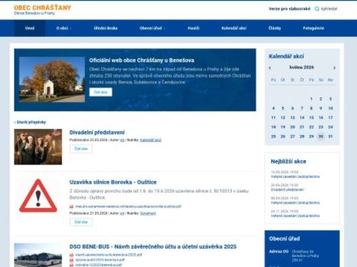357x267 pixels.
Task: Select day 15 in the calendar
Action: point(311,117)
